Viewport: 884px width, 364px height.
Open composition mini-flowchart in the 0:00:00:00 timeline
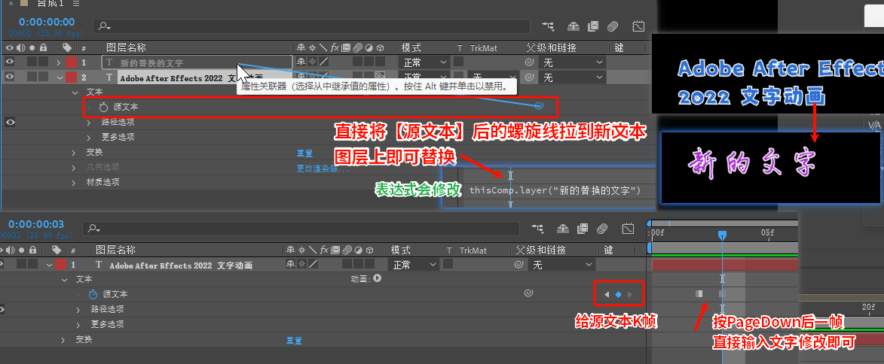coord(547,26)
